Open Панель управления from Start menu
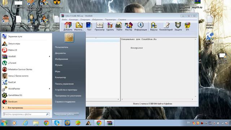The image size is (231, 130). coord(64,84)
